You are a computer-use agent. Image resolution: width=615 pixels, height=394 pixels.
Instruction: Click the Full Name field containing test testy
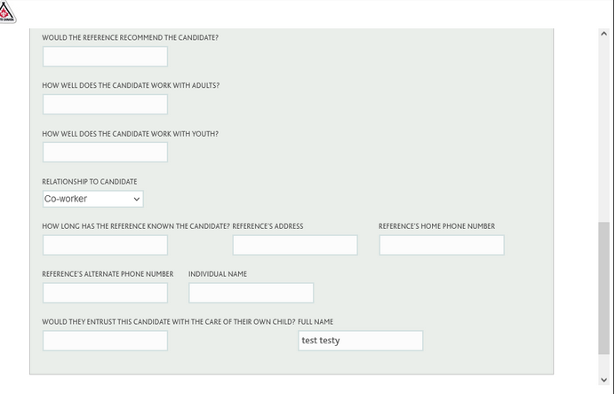(361, 341)
